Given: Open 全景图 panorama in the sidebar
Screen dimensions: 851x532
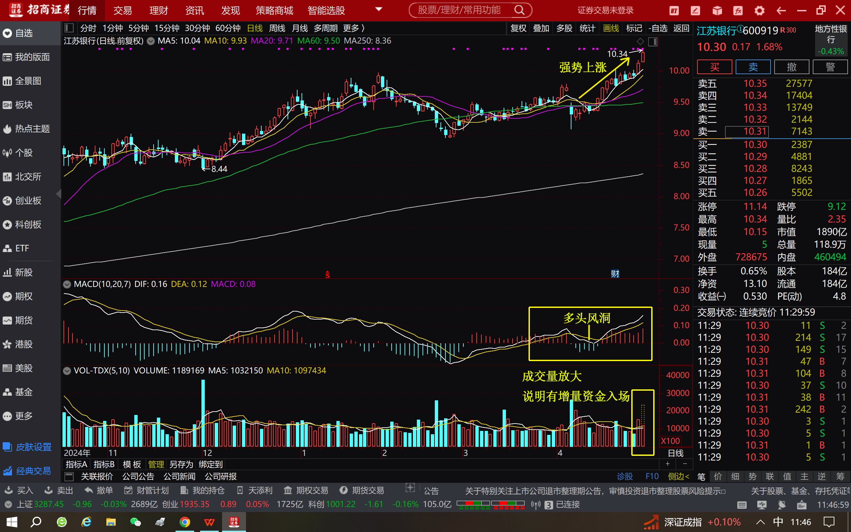Looking at the screenshot, I should coord(30,81).
